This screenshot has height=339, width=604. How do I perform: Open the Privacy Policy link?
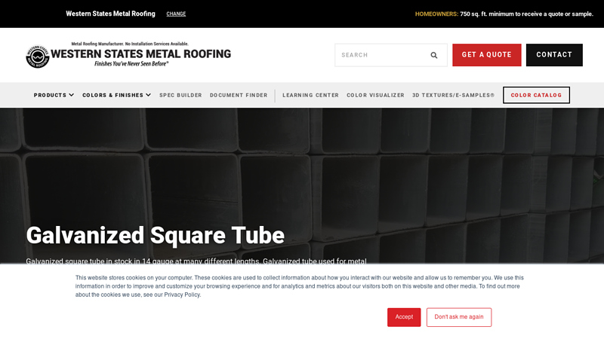coord(182,295)
